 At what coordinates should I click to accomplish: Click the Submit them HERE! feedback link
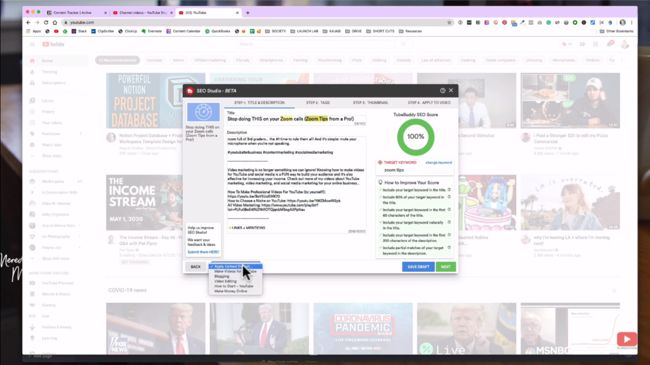point(203,252)
